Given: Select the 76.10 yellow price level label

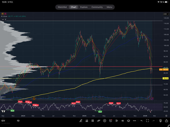Looking at the screenshot, I should click(166, 78).
